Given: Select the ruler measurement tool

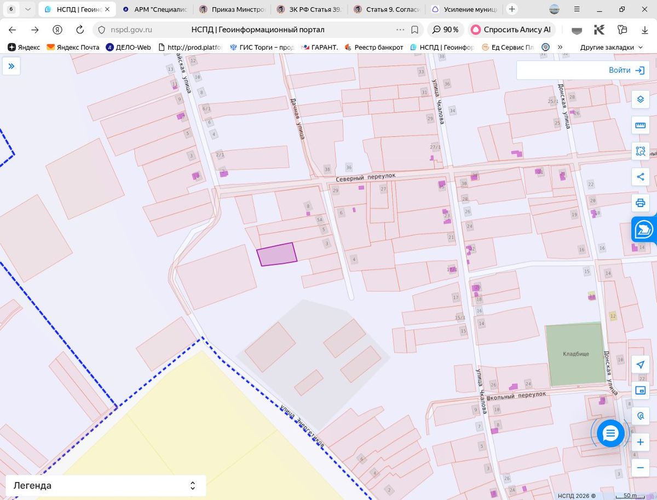Looking at the screenshot, I should tap(640, 125).
